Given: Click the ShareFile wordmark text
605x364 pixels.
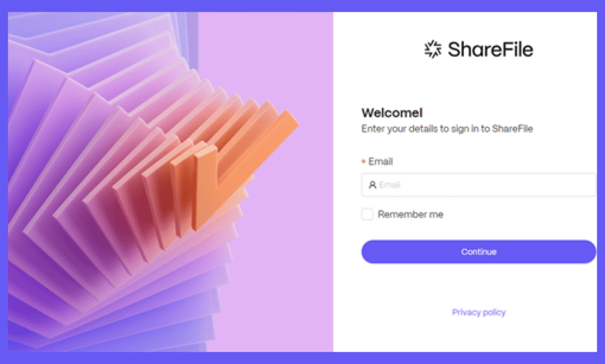Looking at the screenshot, I should coord(490,49).
